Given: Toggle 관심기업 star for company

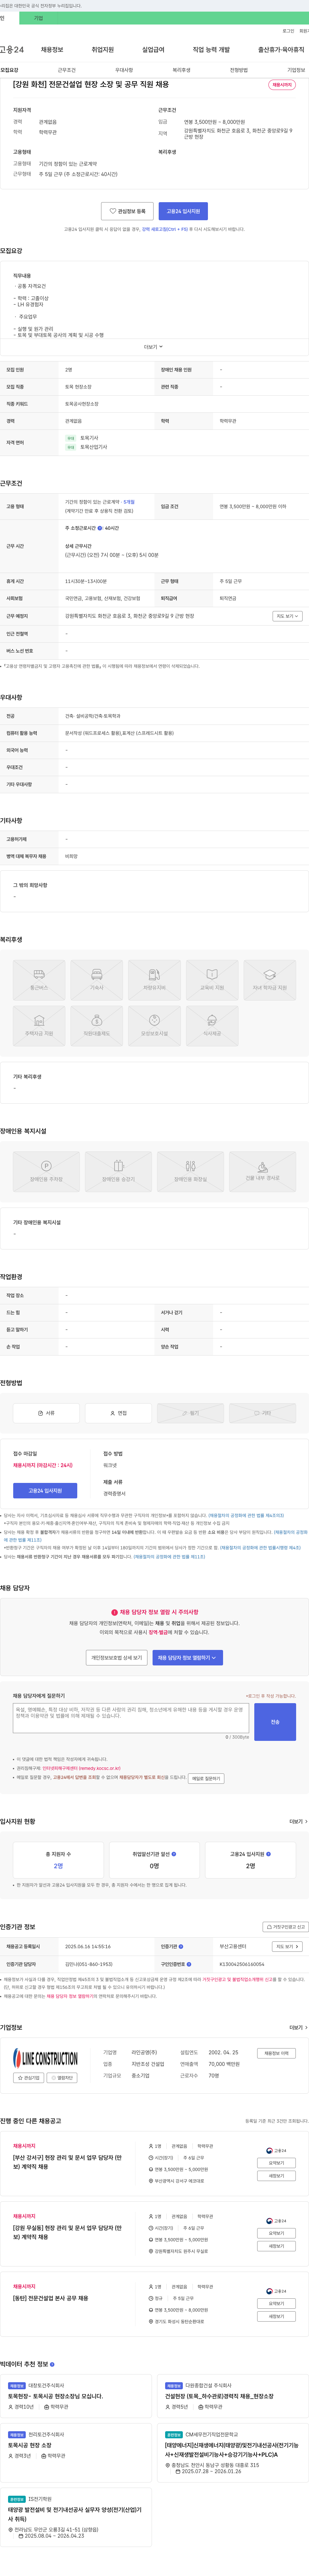Looking at the screenshot, I should click(29, 2078).
